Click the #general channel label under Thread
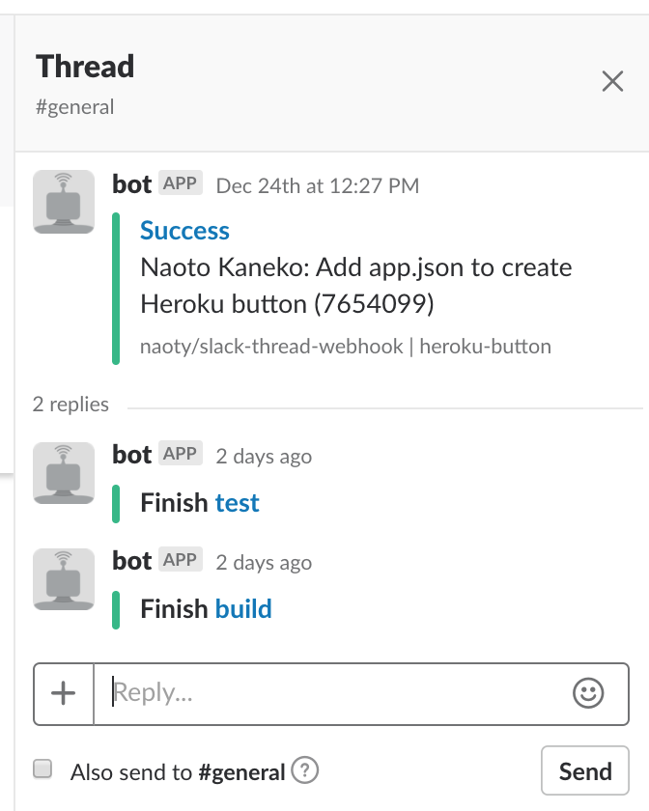Viewport: 649px width, 811px height. tap(74, 107)
